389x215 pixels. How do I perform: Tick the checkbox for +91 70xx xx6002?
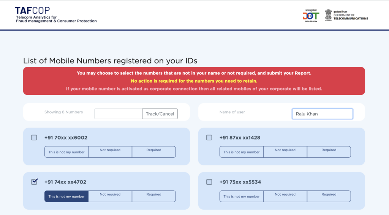click(x=34, y=138)
